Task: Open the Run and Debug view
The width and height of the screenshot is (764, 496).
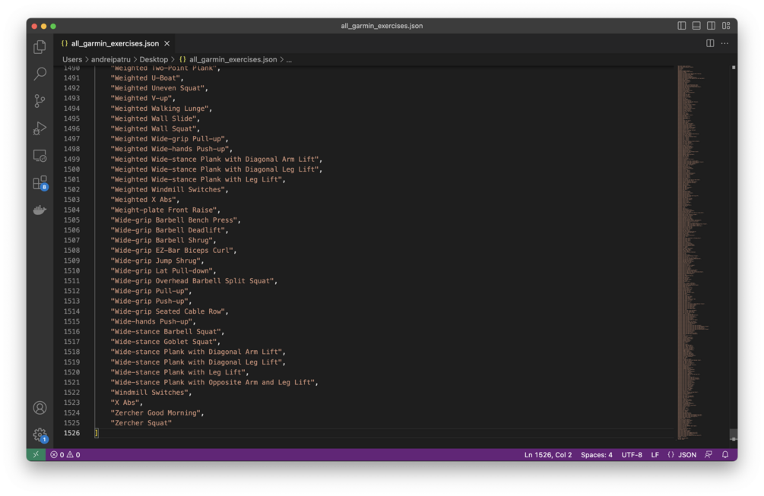Action: [x=40, y=128]
